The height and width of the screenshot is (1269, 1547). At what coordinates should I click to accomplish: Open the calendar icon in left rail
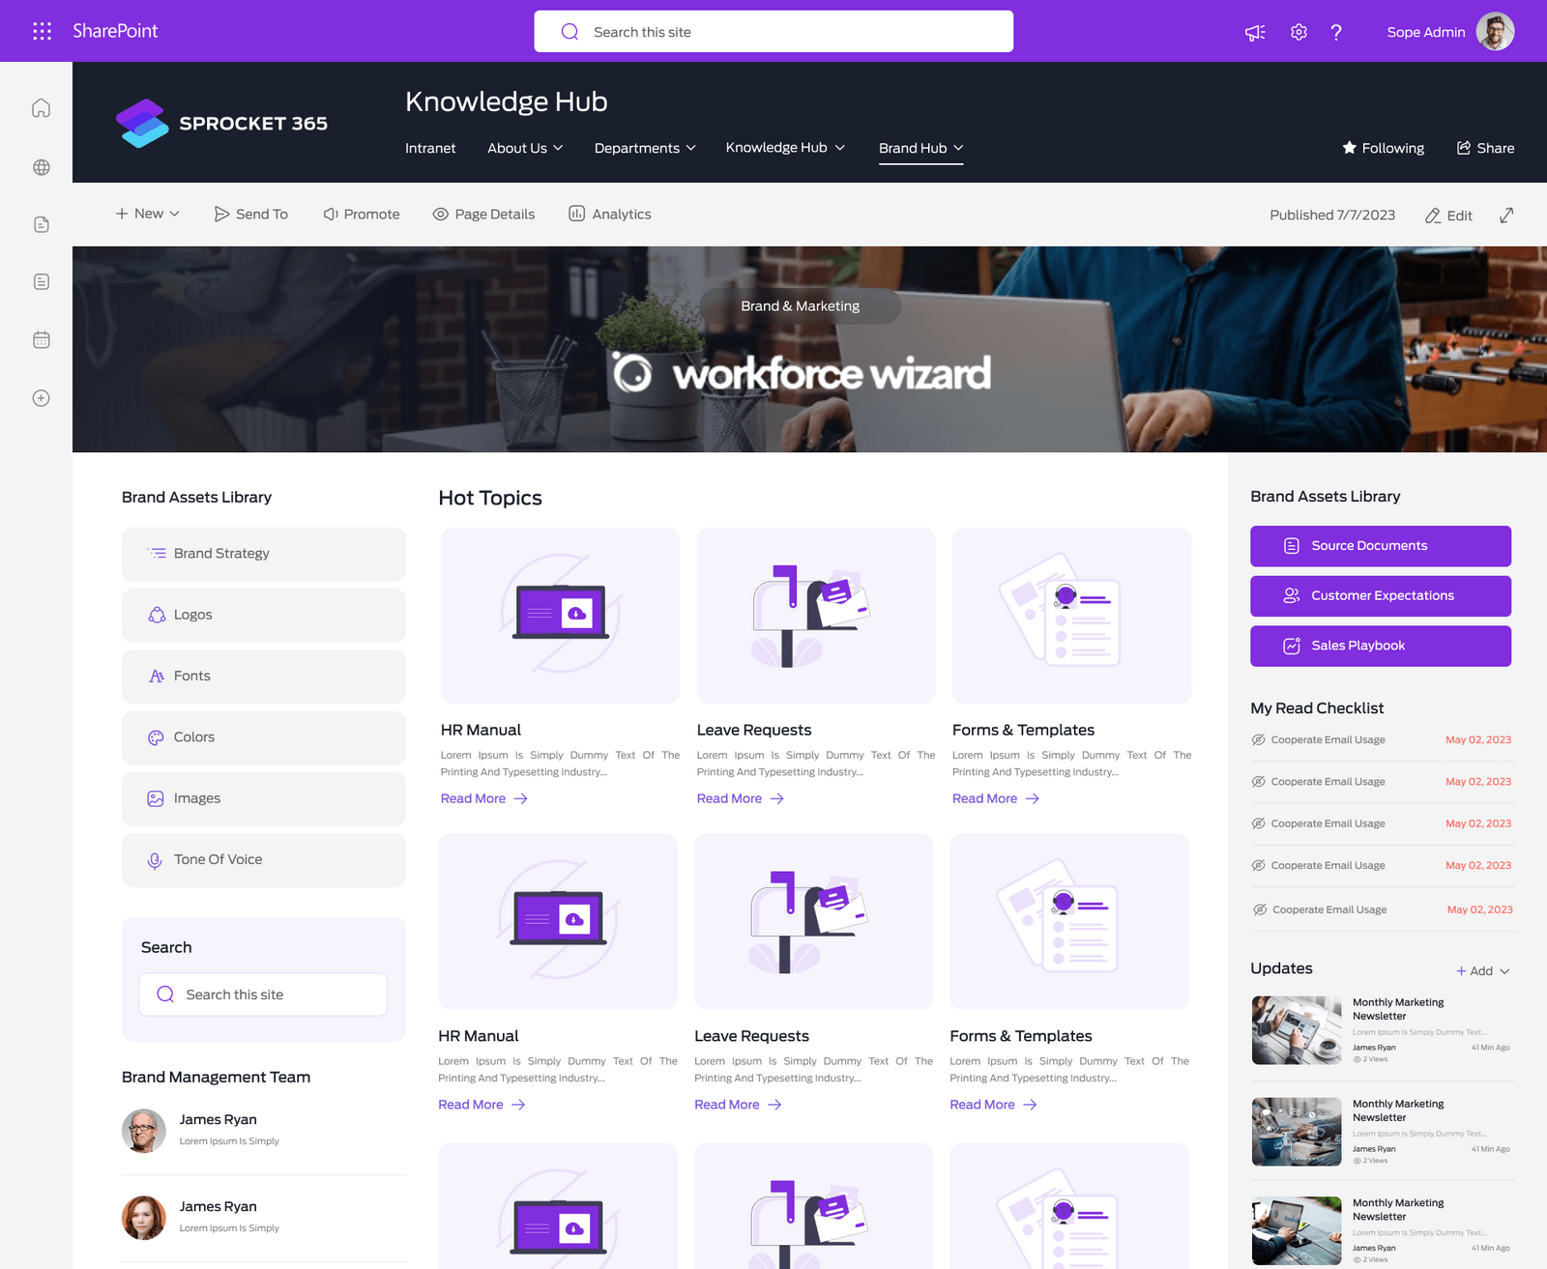pos(41,340)
